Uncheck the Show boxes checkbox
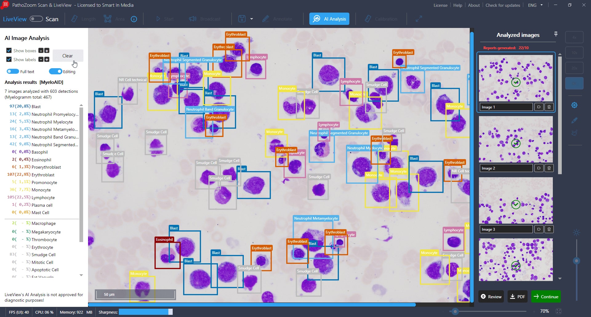Viewport: 591px width, 317px height. pyautogui.click(x=9, y=51)
